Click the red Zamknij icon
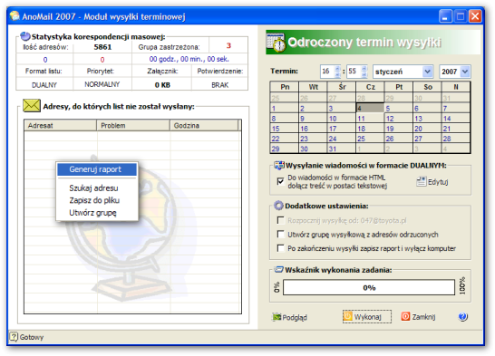This screenshot has height=356, width=495. [405, 316]
